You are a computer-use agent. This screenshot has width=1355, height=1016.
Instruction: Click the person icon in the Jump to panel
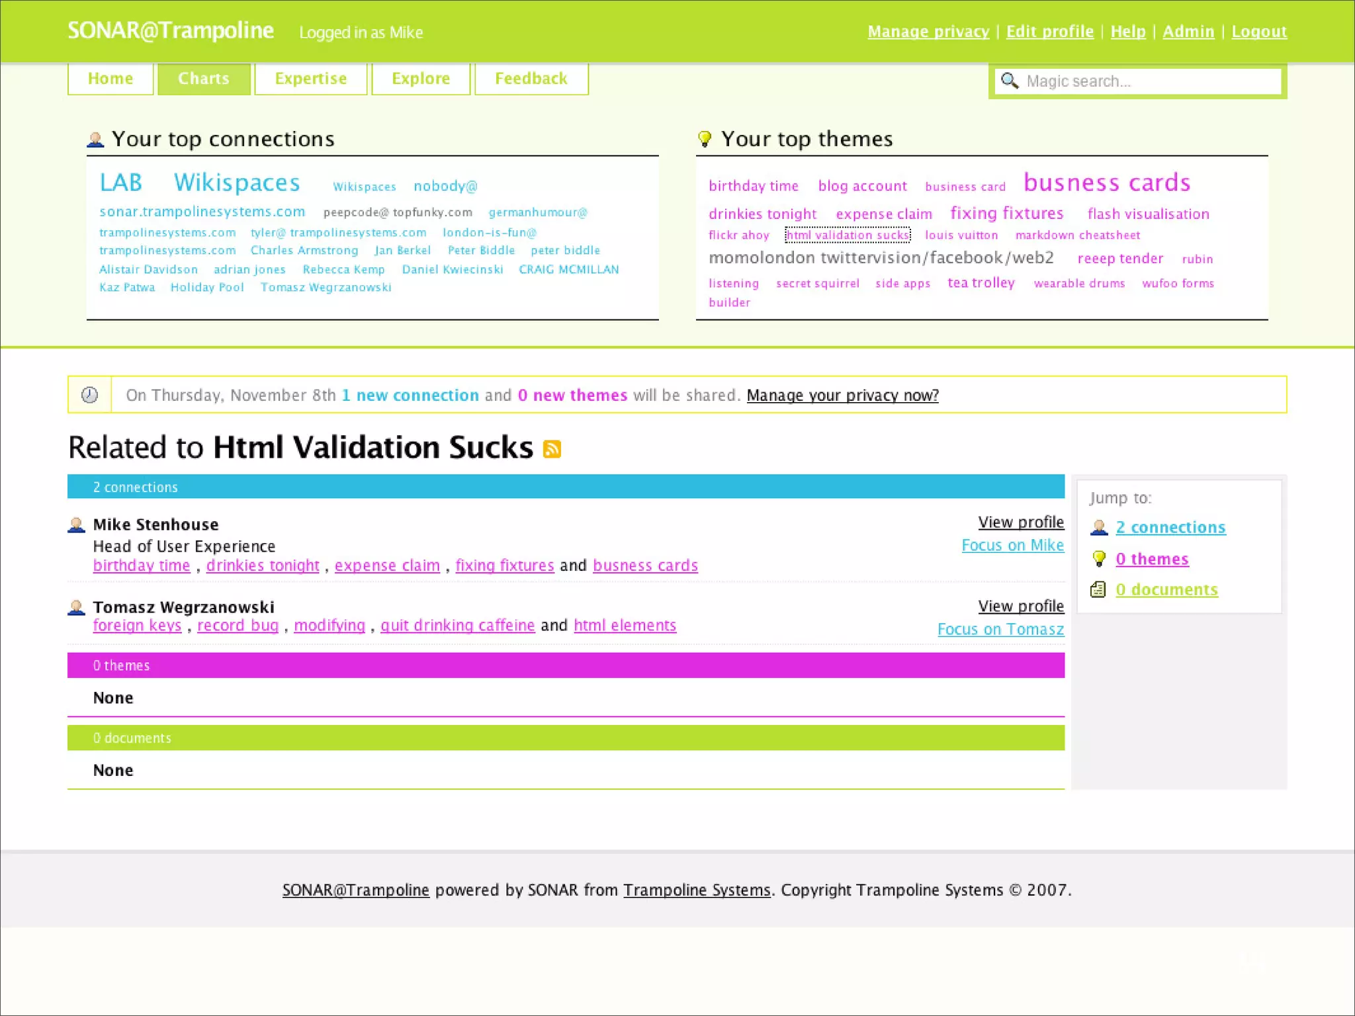[x=1099, y=527]
